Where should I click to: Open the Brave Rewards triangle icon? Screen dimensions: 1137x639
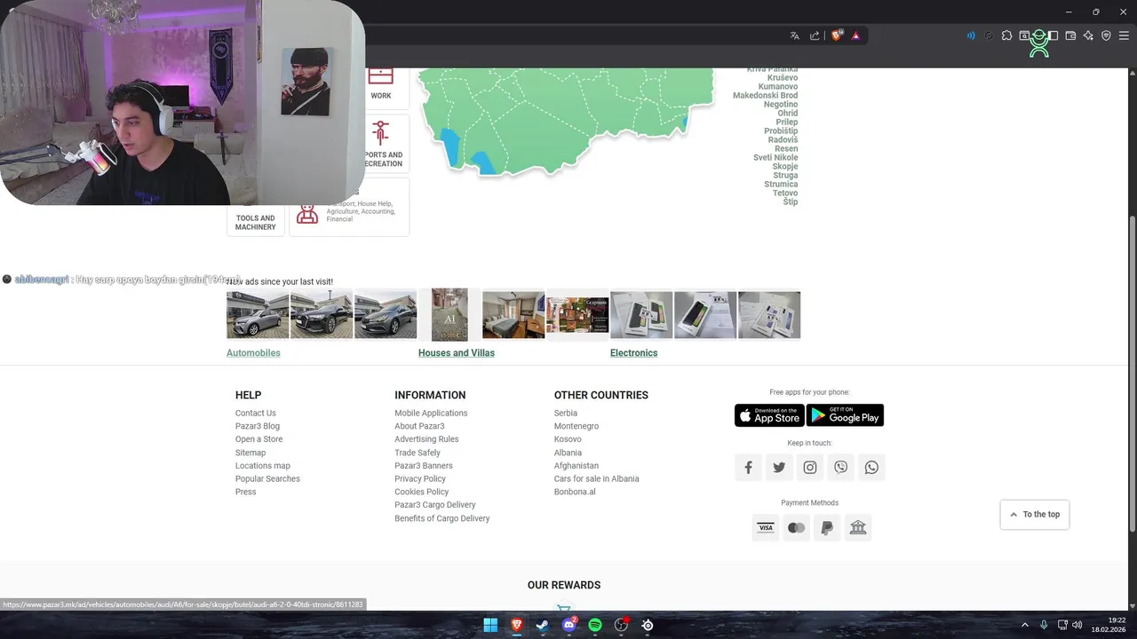pyautogui.click(x=855, y=35)
